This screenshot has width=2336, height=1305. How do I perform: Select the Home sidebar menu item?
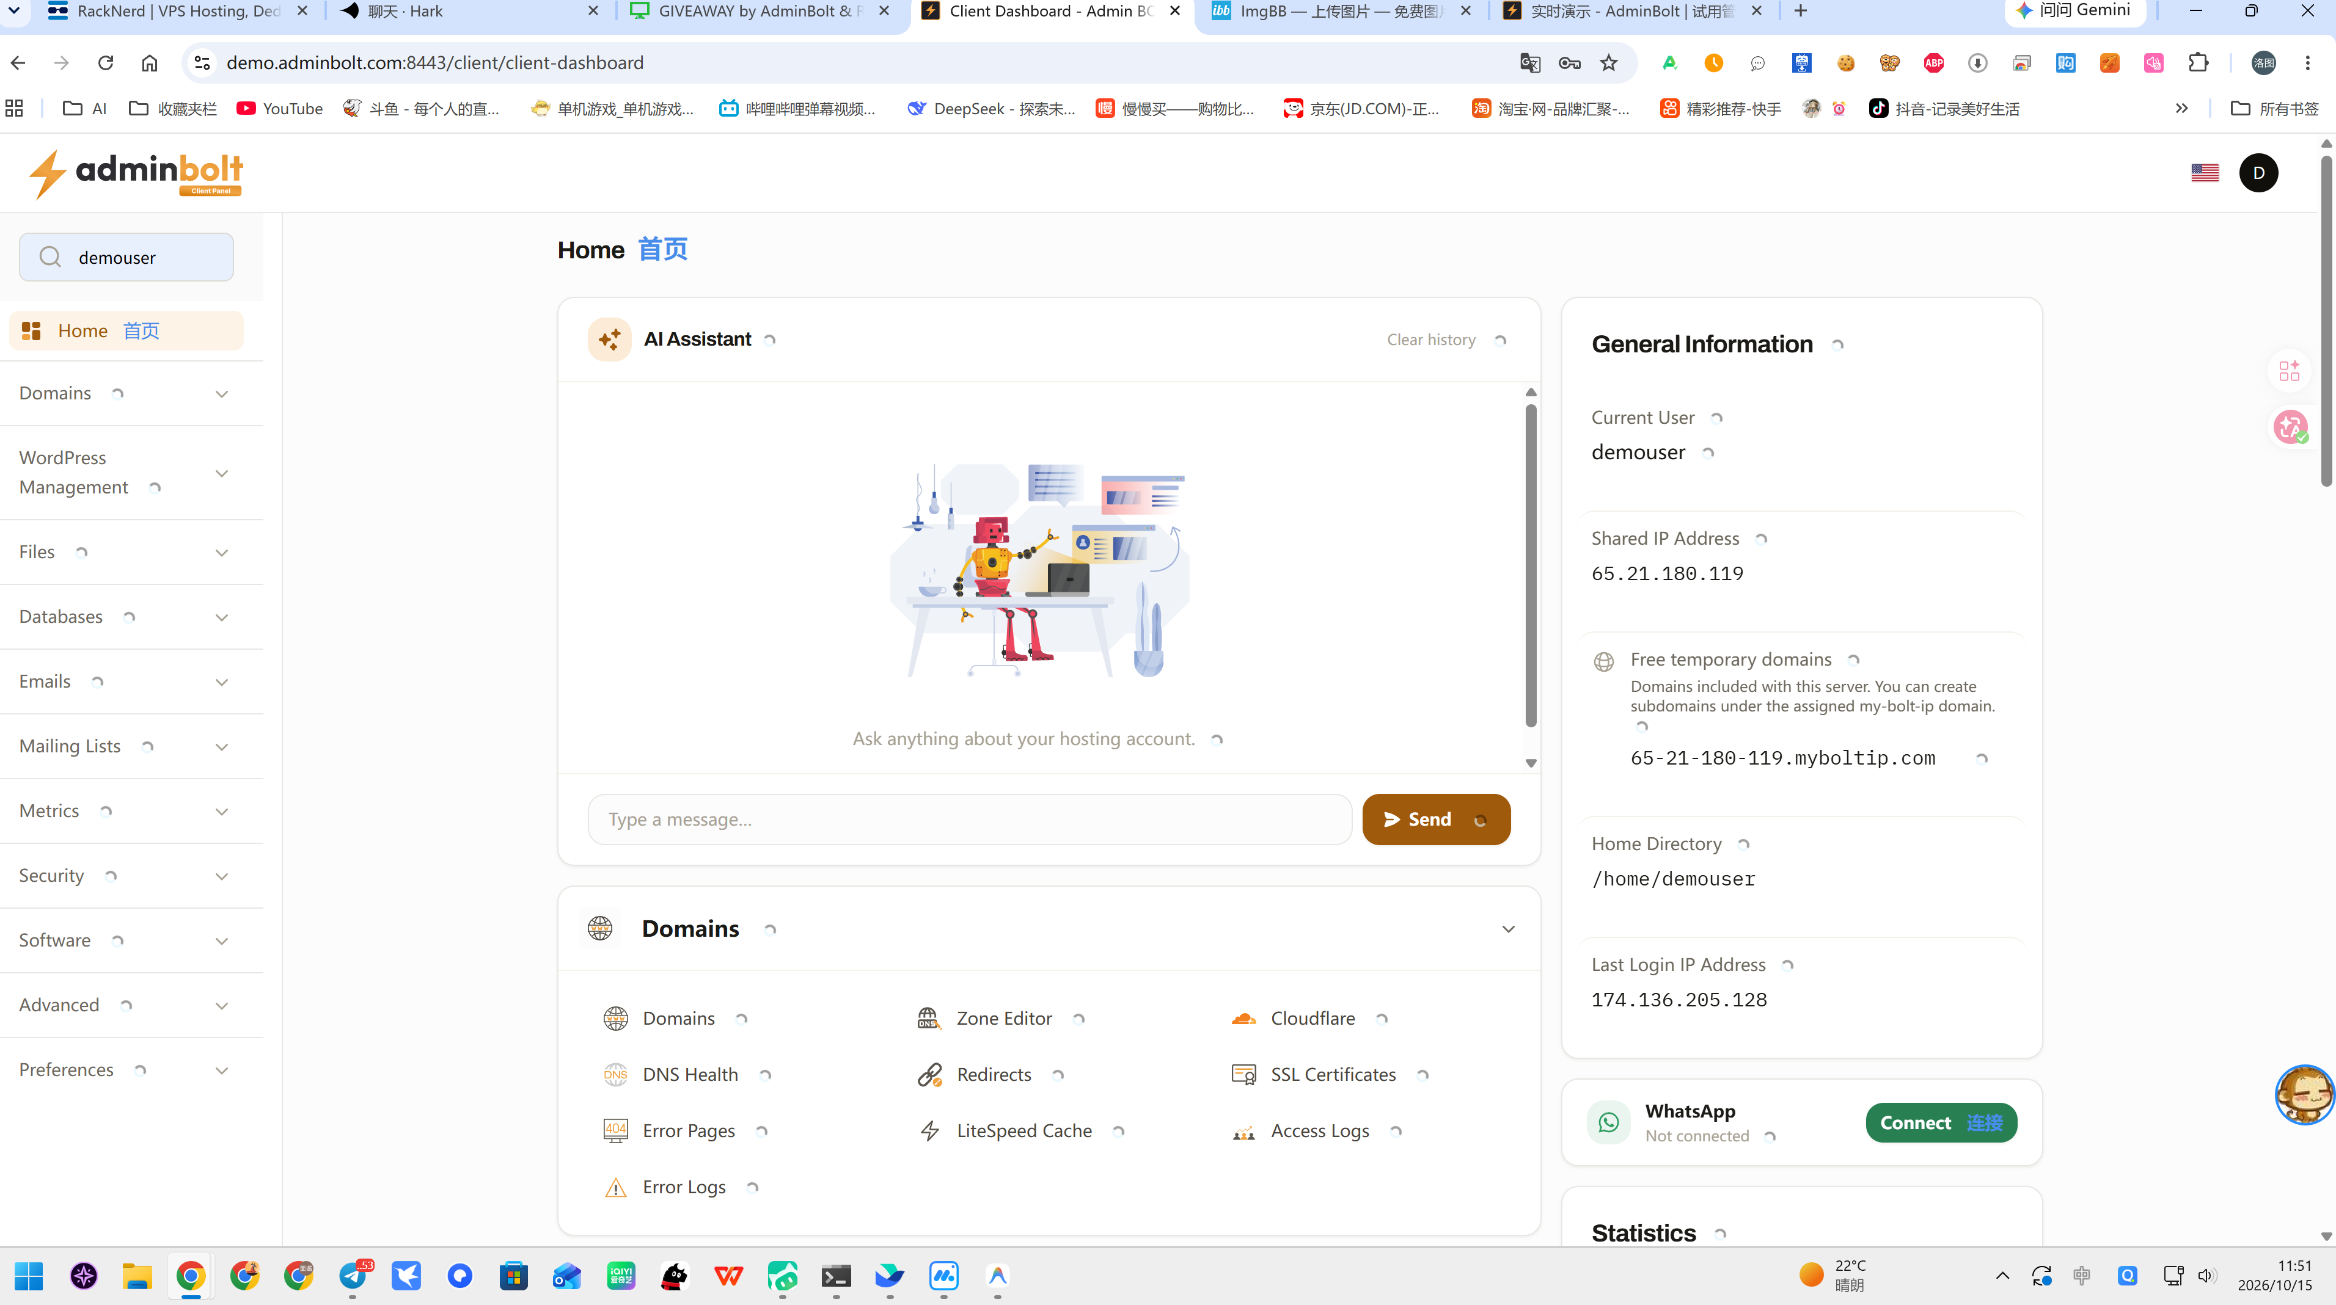(126, 331)
